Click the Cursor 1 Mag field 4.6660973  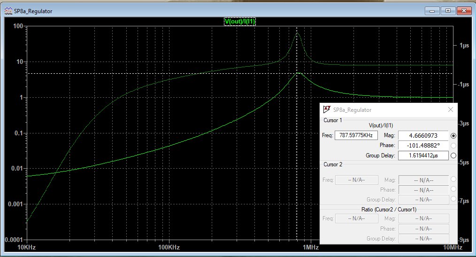tap(423, 135)
